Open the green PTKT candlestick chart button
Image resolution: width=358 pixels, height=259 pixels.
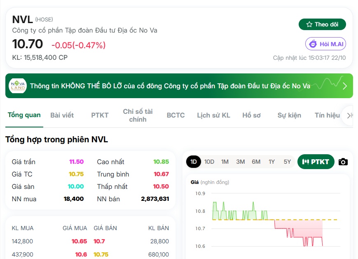(316, 162)
